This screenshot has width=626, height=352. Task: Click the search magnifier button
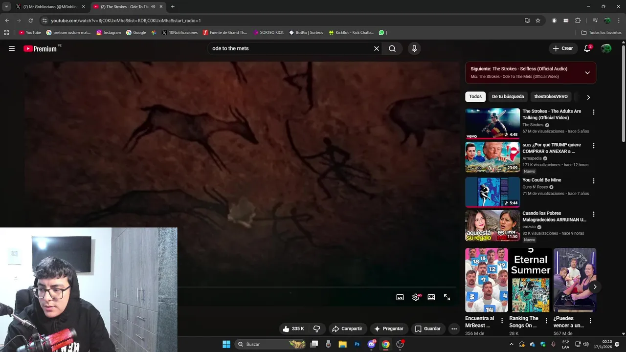[x=392, y=48]
